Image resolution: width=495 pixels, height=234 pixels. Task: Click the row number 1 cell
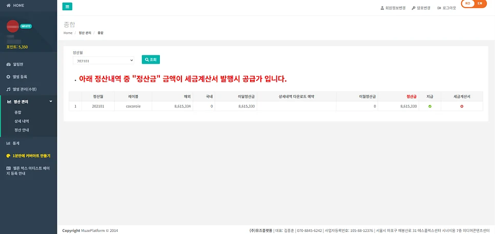tap(75, 107)
